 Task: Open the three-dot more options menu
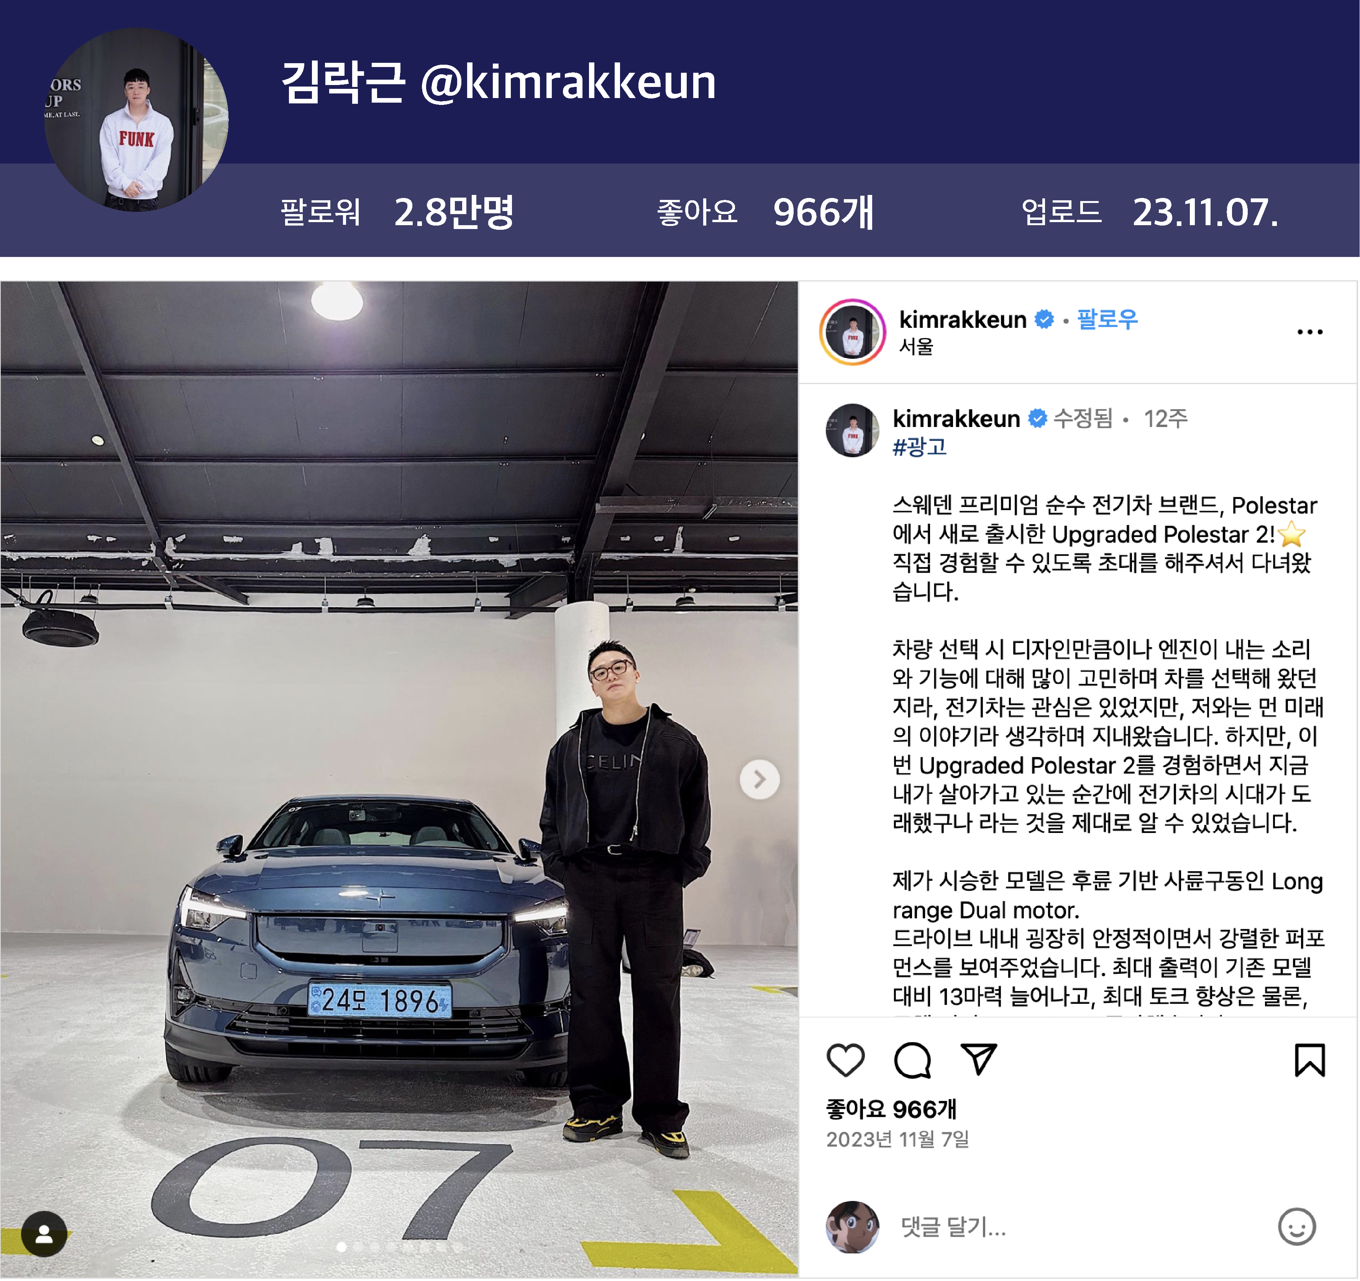[1309, 332]
